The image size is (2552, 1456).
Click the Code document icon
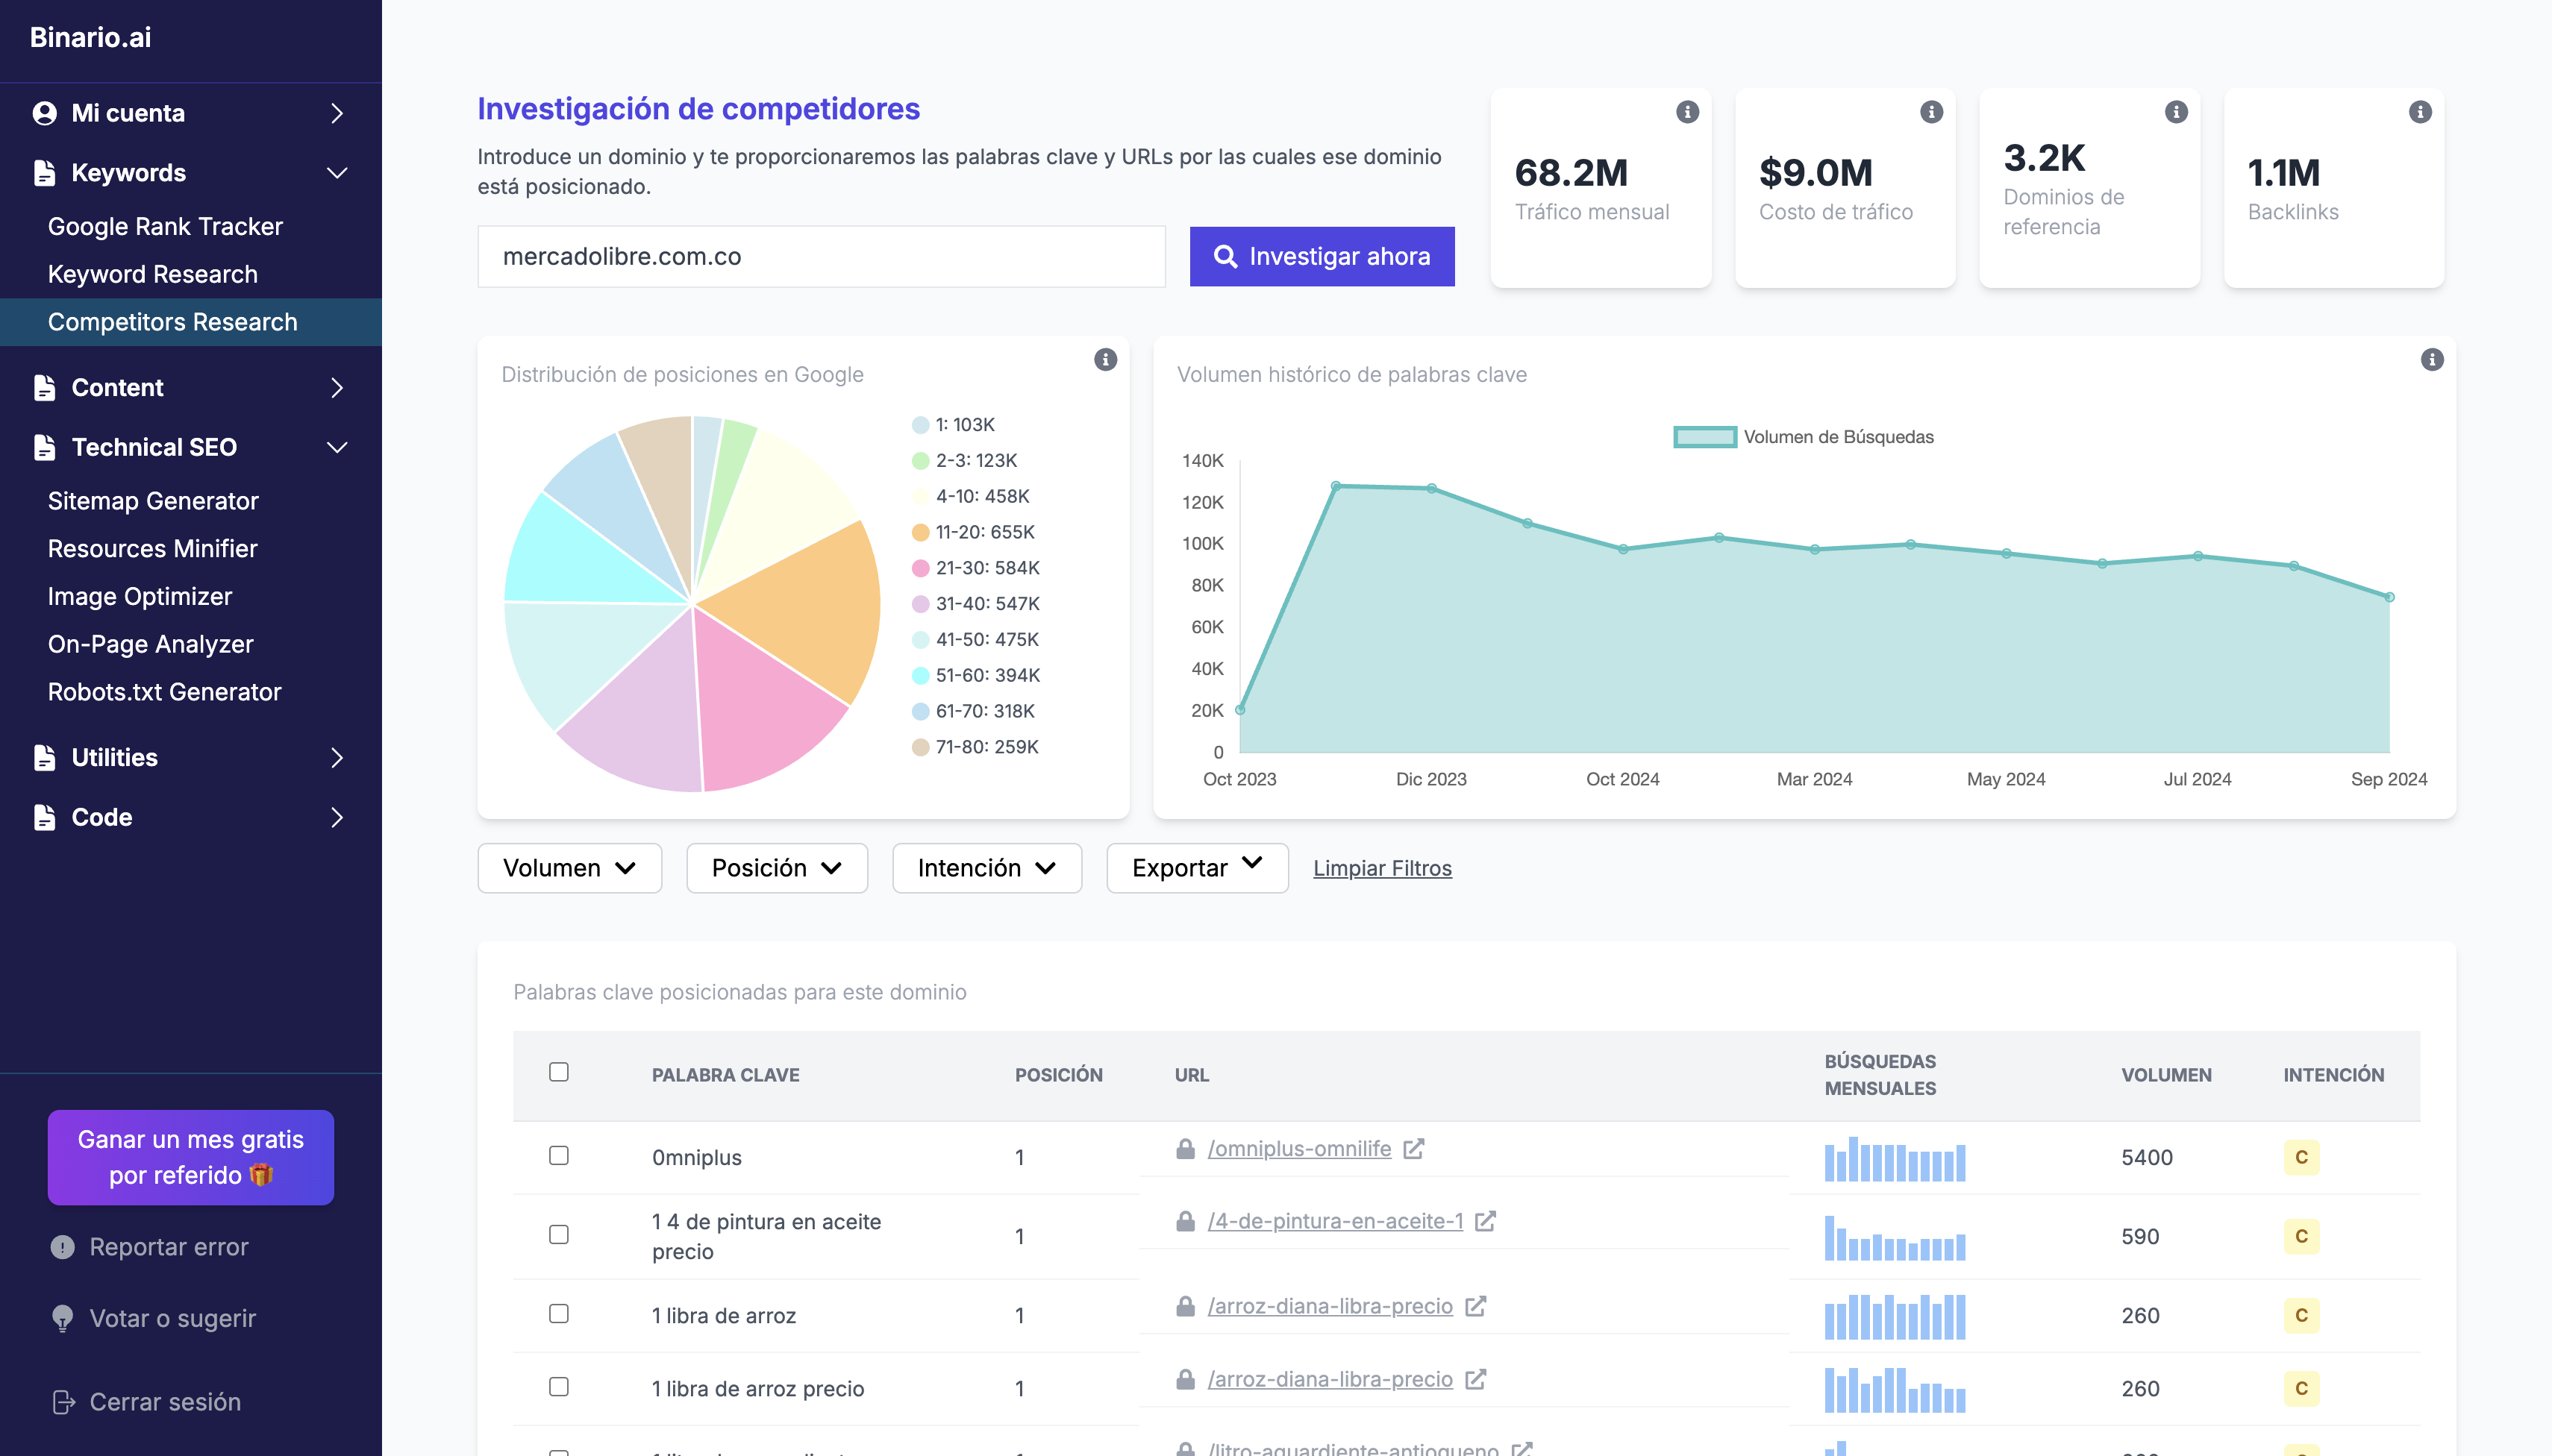tap(44, 817)
